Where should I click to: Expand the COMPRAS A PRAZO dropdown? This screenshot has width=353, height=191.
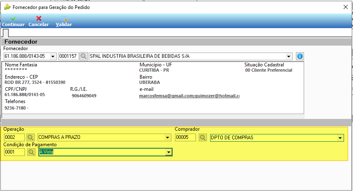(x=167, y=138)
